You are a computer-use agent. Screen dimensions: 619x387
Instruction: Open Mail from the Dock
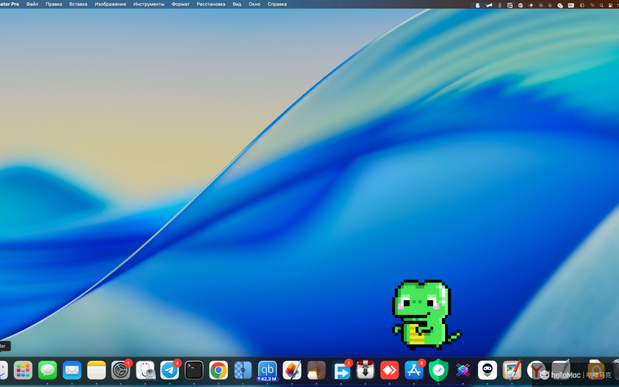tap(72, 371)
